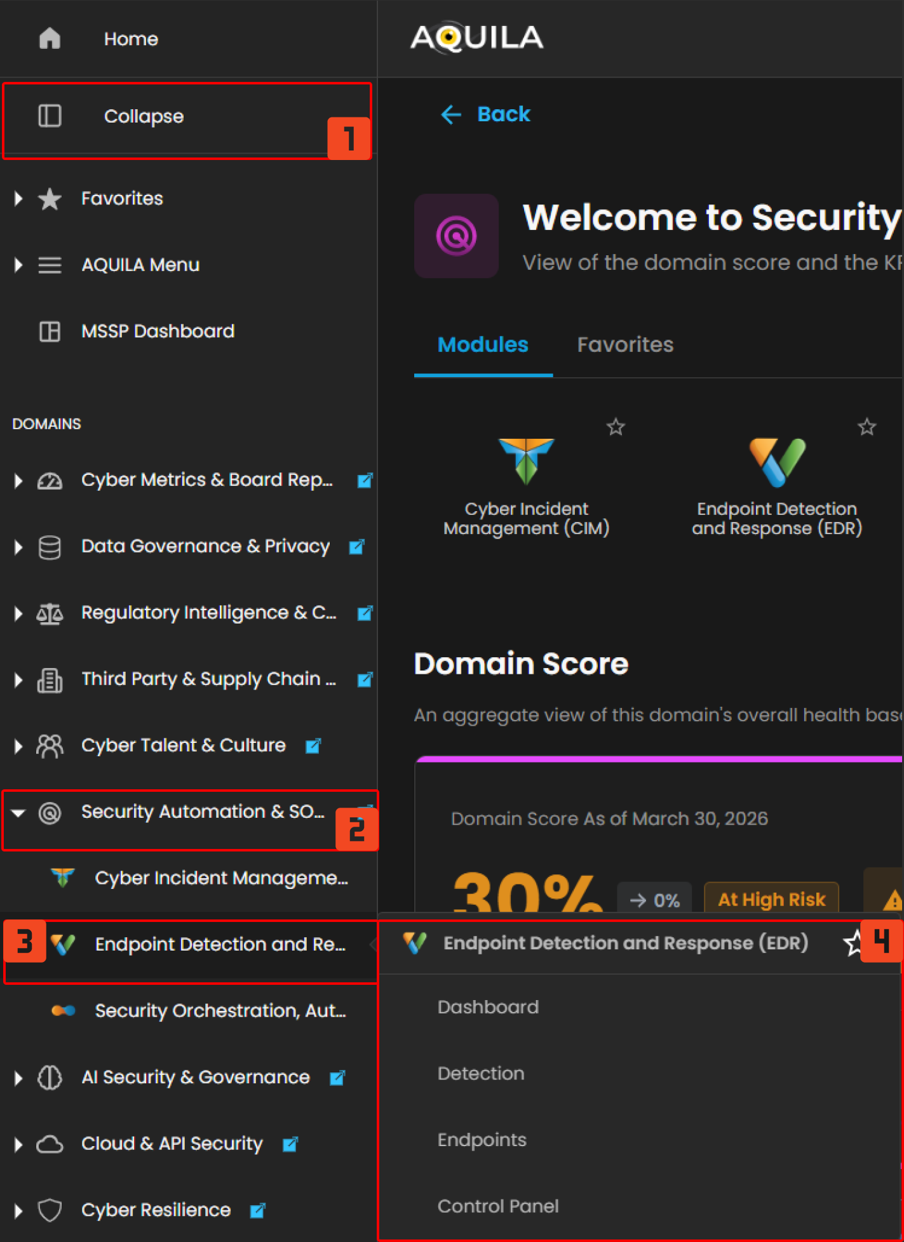Expand the Regulatory Intelligence domain
This screenshot has width=904, height=1242.
[x=18, y=613]
